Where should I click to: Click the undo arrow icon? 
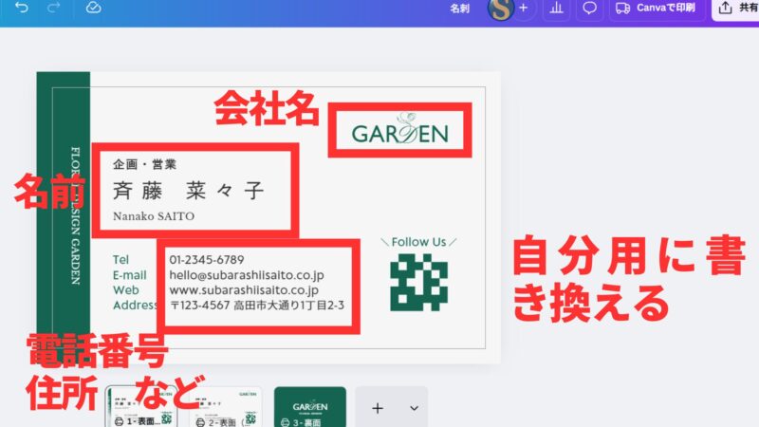(x=21, y=7)
